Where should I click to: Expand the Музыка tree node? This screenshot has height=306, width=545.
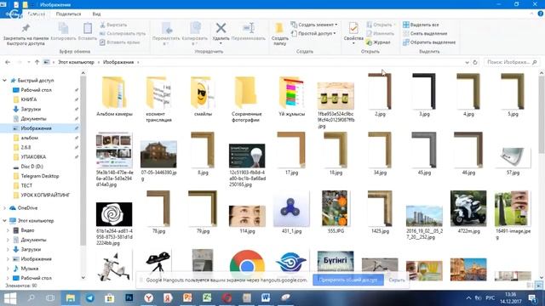(x=8, y=269)
